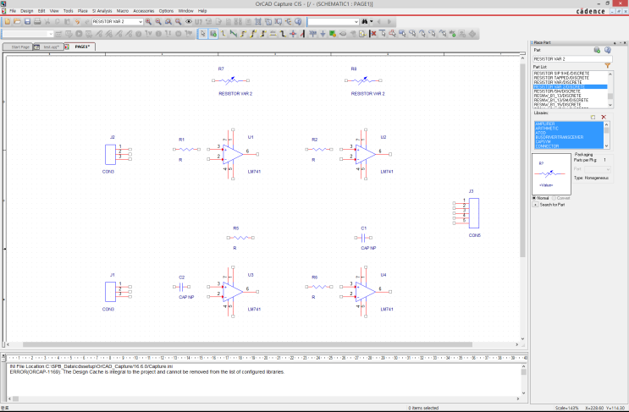Open the Design menu
Image resolution: width=629 pixels, height=412 pixels.
click(x=27, y=11)
